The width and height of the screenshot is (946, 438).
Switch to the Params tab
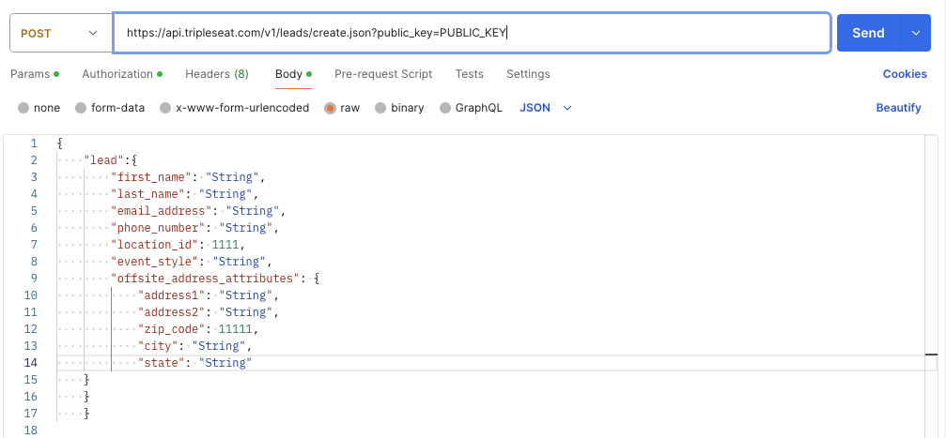(35, 74)
